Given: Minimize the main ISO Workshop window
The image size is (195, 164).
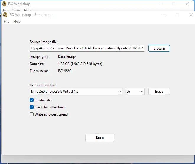Looking at the screenshot, I should [x=160, y=4].
